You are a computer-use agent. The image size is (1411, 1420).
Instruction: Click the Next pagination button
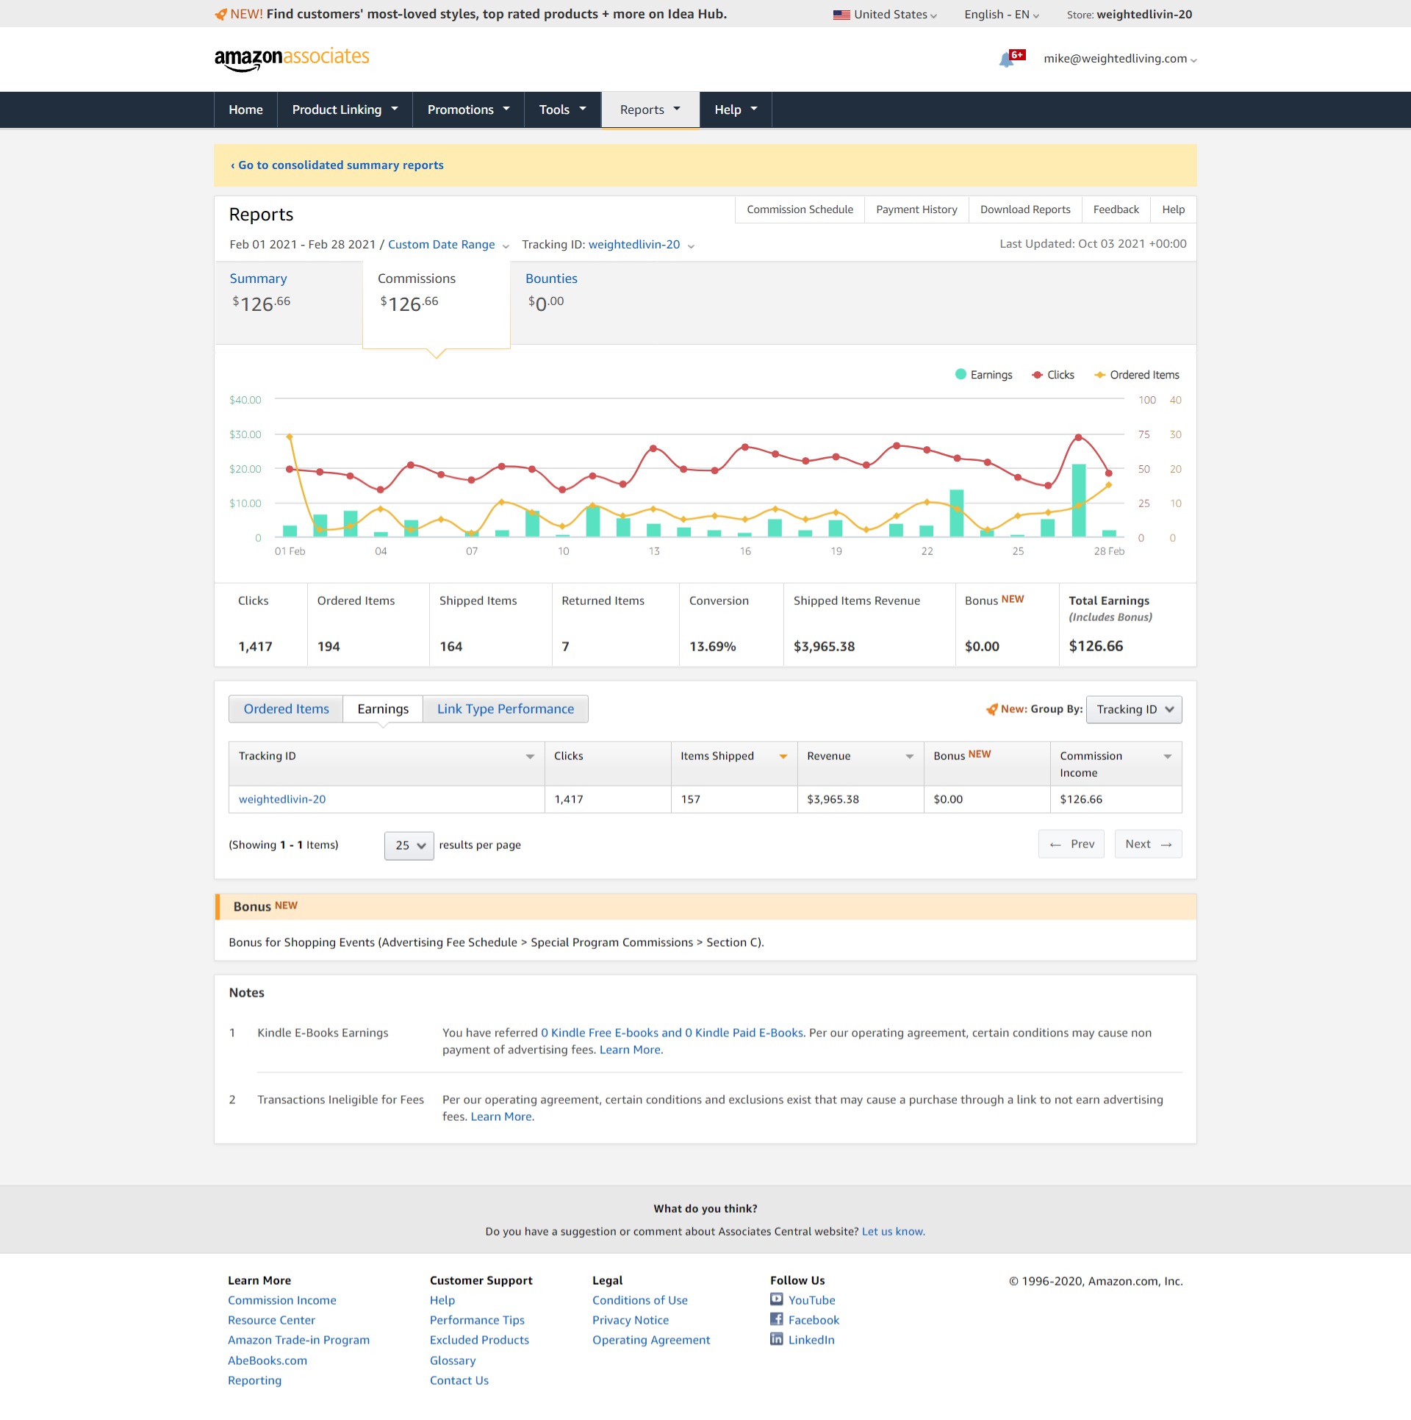pos(1149,844)
